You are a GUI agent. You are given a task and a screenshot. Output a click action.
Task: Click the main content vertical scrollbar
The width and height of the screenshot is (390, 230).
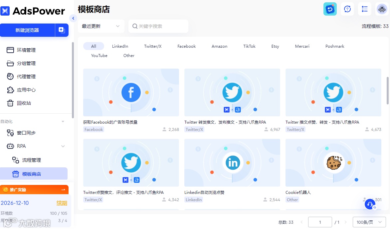[x=388, y=90]
